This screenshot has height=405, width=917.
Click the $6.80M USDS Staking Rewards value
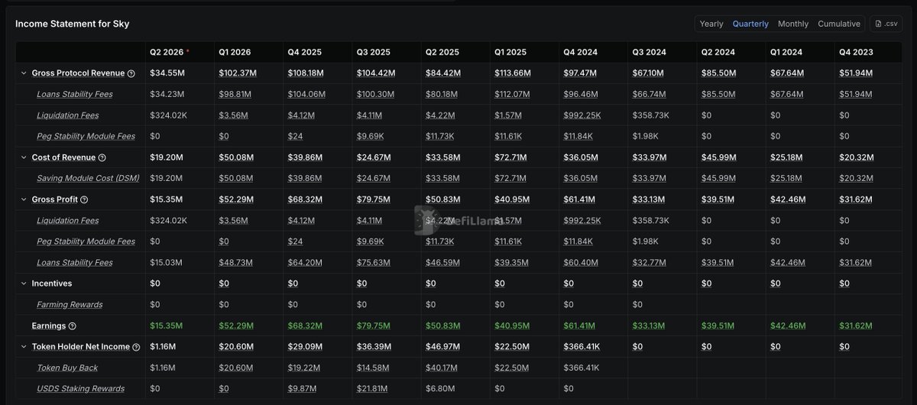(440, 389)
